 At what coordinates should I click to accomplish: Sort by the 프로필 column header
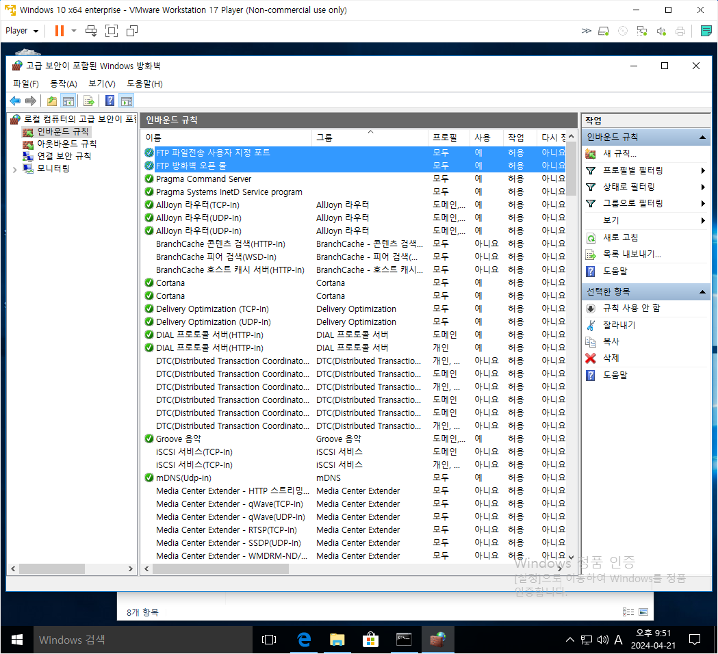[449, 138]
